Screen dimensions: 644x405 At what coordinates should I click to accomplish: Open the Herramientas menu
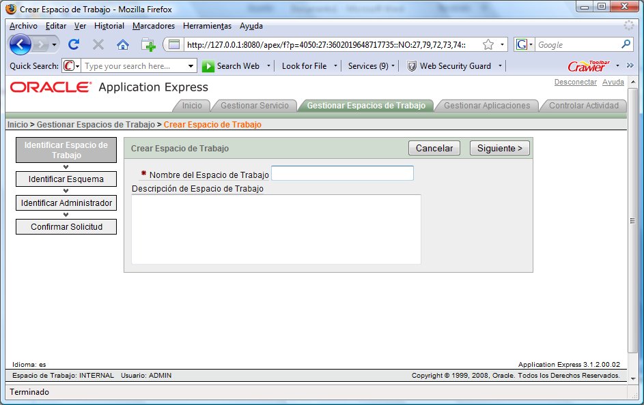[207, 26]
